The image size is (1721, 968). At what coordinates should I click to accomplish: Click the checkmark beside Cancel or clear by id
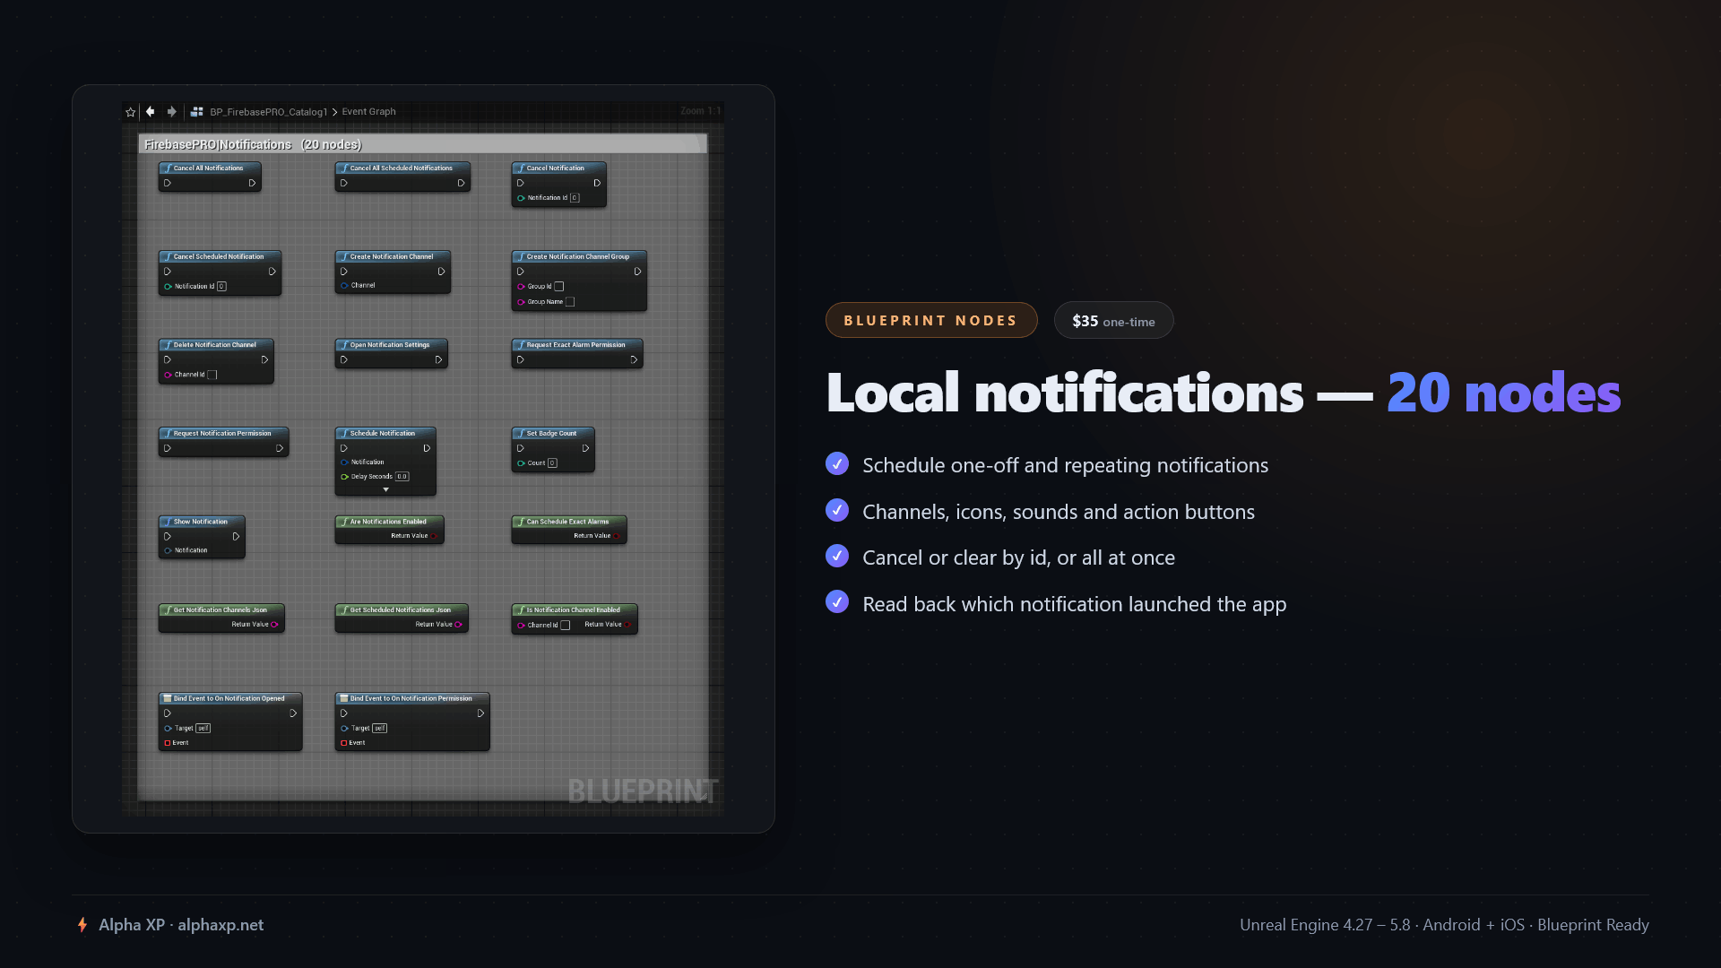(837, 556)
